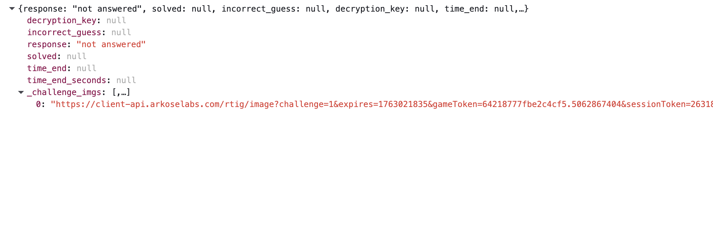
Task: Select the null value beside incorrect_guess
Action: point(121,33)
